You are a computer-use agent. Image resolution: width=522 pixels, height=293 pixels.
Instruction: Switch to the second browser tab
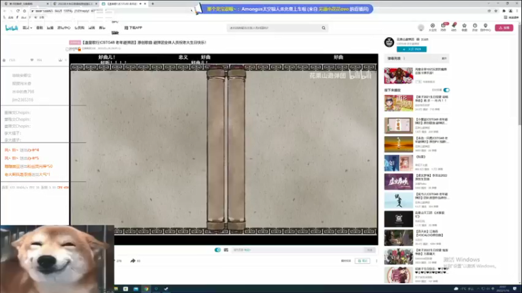click(75, 4)
